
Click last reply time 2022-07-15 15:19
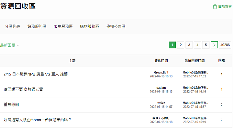(x=194, y=122)
